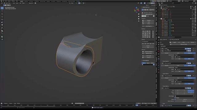Open viewport shading options dropdown arrow
The width and height of the screenshot is (197, 110).
point(156,3)
